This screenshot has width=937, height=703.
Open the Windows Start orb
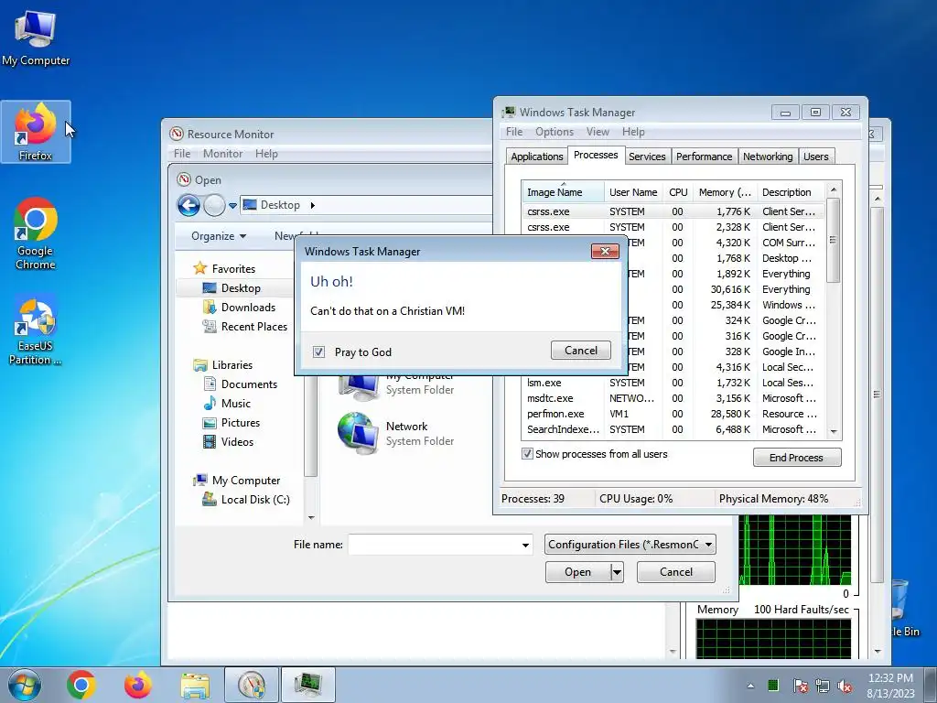(25, 685)
